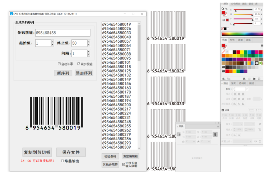Screen dimensions: 265x172
Task: Click the new swatch plus icon
Action: tap(259, 79)
